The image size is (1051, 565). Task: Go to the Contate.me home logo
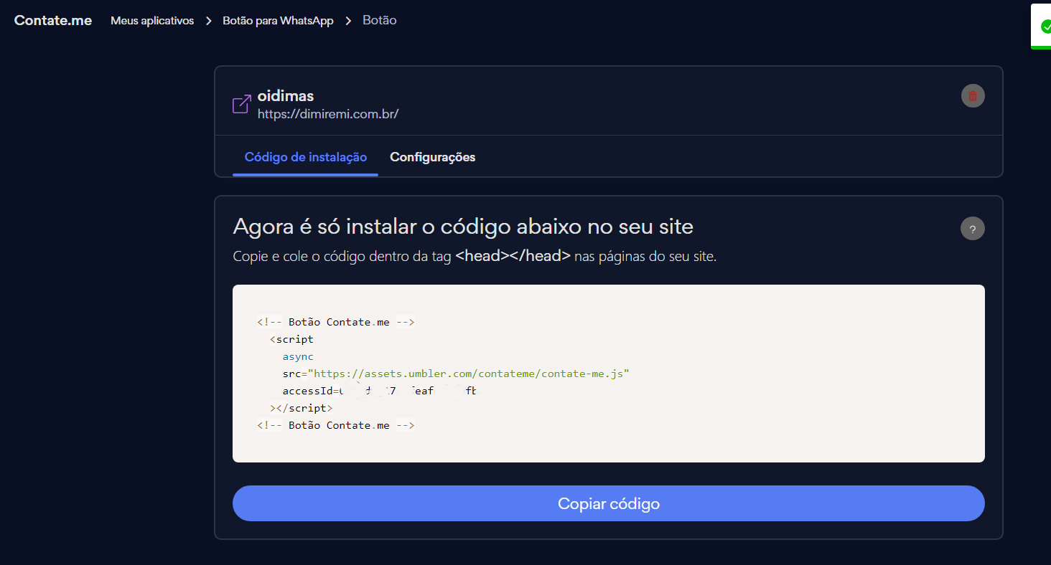53,20
